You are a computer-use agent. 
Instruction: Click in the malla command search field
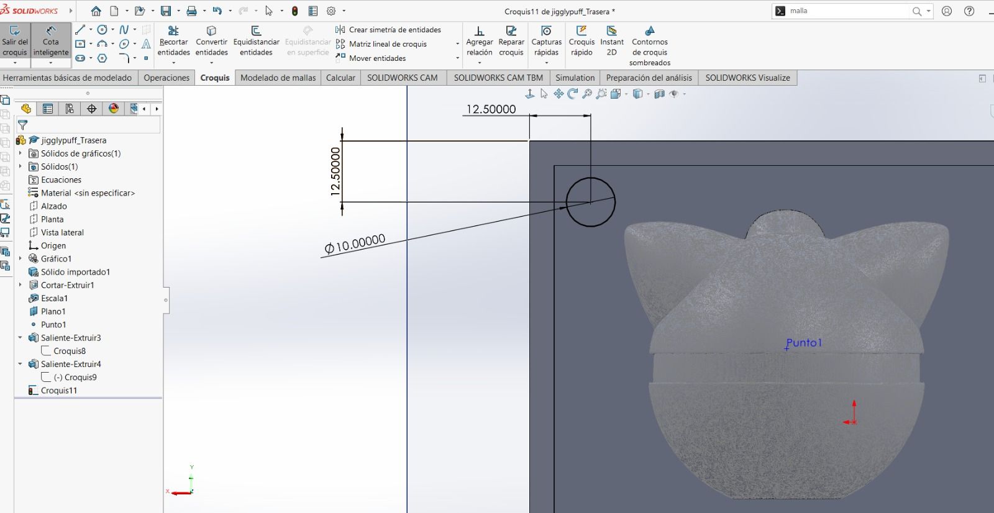click(x=848, y=11)
